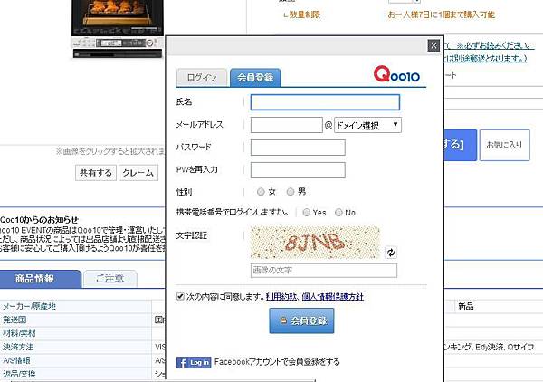The width and height of the screenshot is (543, 382).
Task: Click the 発送国 table row label
Action: tap(14, 320)
